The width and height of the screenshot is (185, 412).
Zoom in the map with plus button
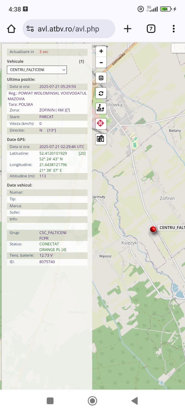click(101, 51)
